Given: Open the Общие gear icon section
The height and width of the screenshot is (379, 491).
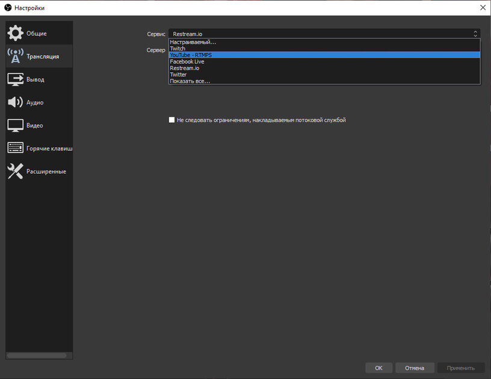Looking at the screenshot, I should [x=16, y=33].
